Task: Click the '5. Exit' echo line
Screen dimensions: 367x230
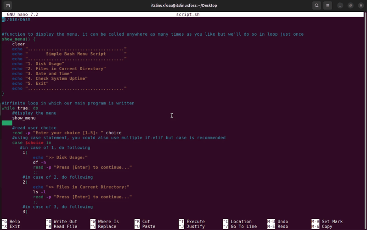Action: [30, 83]
